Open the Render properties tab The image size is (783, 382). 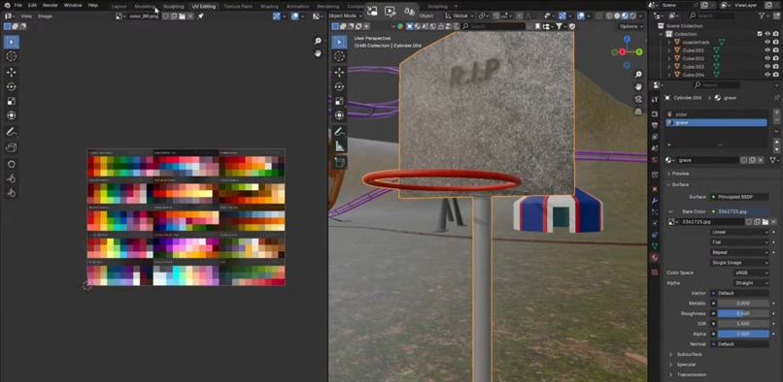point(655,113)
